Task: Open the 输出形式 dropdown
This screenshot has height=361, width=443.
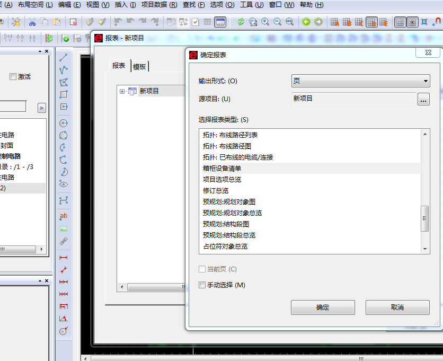Action: coord(360,81)
